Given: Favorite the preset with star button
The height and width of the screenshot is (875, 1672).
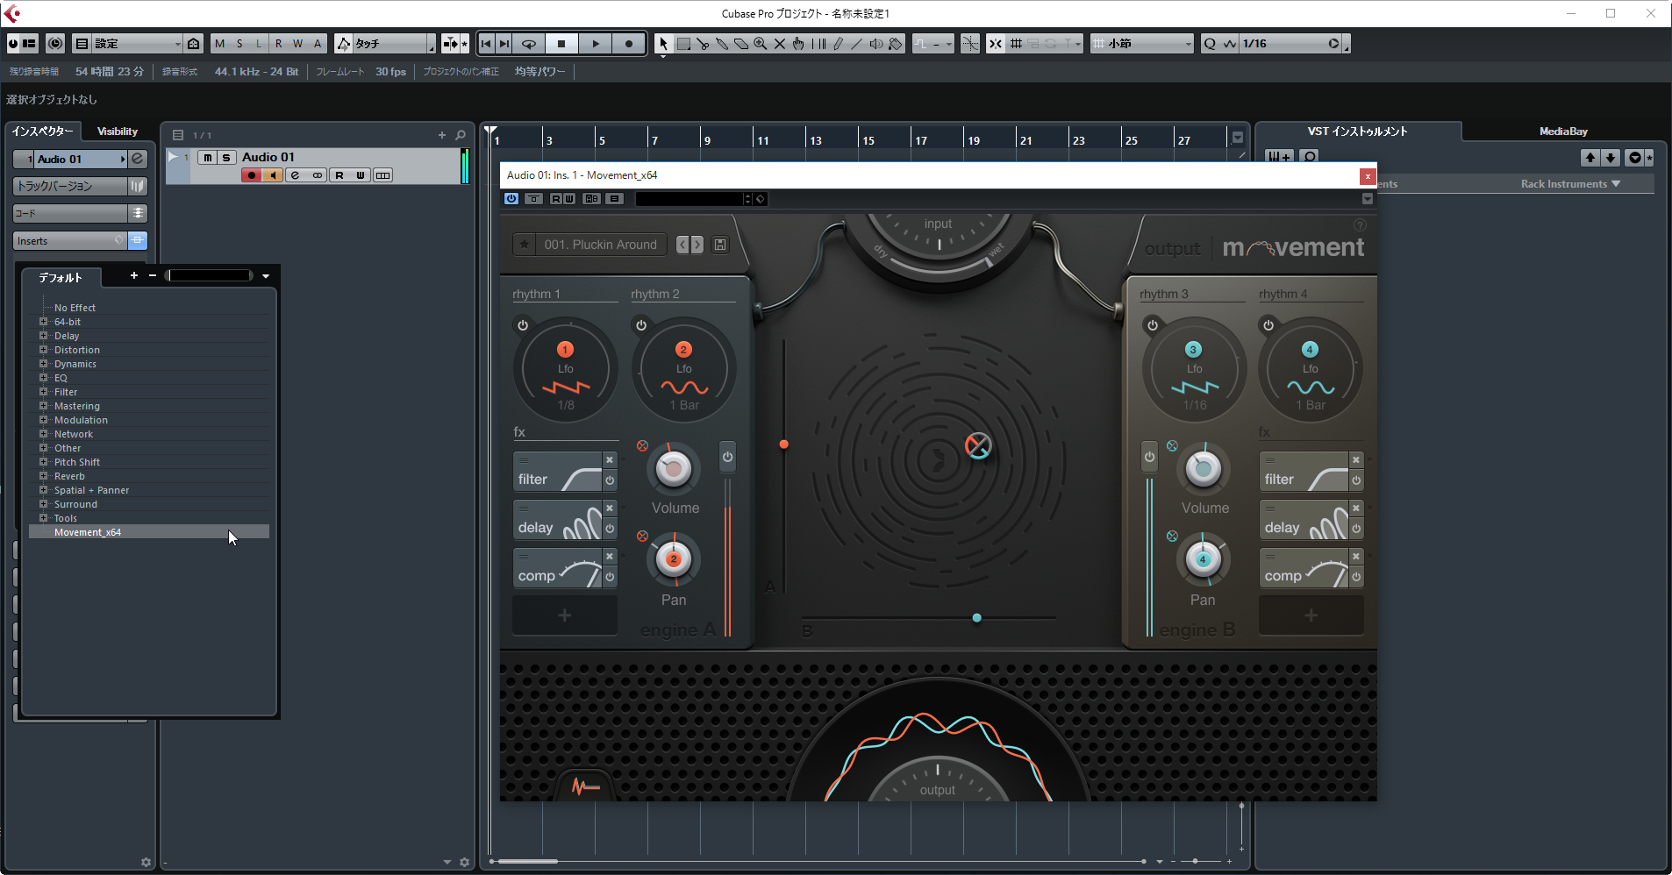Looking at the screenshot, I should coord(525,245).
